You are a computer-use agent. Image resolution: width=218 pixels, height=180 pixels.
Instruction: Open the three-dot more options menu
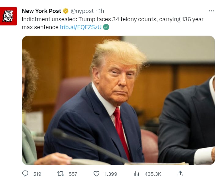[212, 11]
